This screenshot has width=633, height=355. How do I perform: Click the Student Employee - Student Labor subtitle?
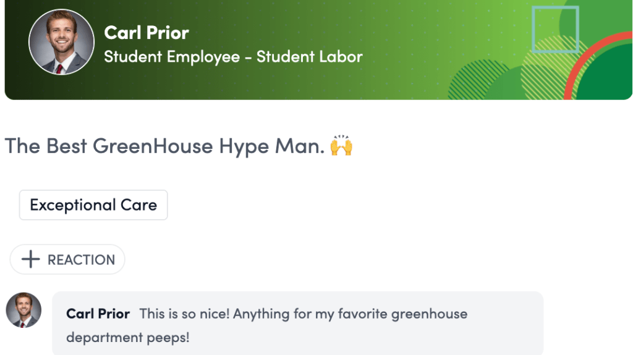click(233, 57)
